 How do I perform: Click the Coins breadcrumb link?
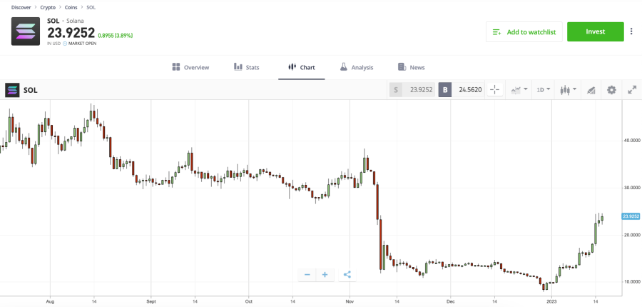(x=72, y=7)
